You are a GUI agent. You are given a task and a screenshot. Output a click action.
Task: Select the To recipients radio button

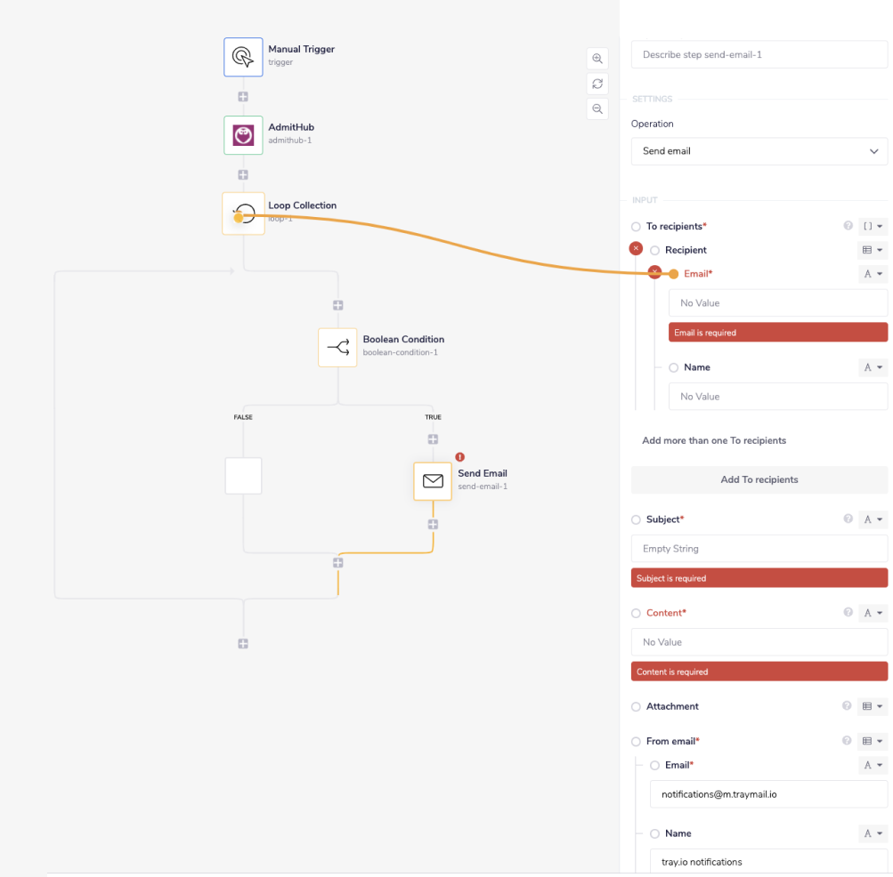[636, 227]
